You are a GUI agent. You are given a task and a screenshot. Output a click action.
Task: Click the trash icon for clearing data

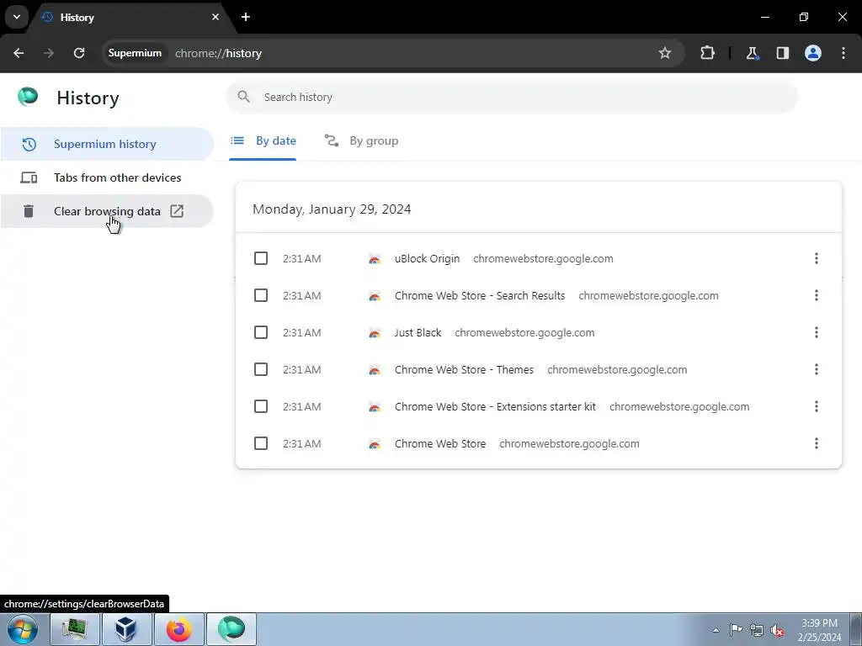[29, 211]
